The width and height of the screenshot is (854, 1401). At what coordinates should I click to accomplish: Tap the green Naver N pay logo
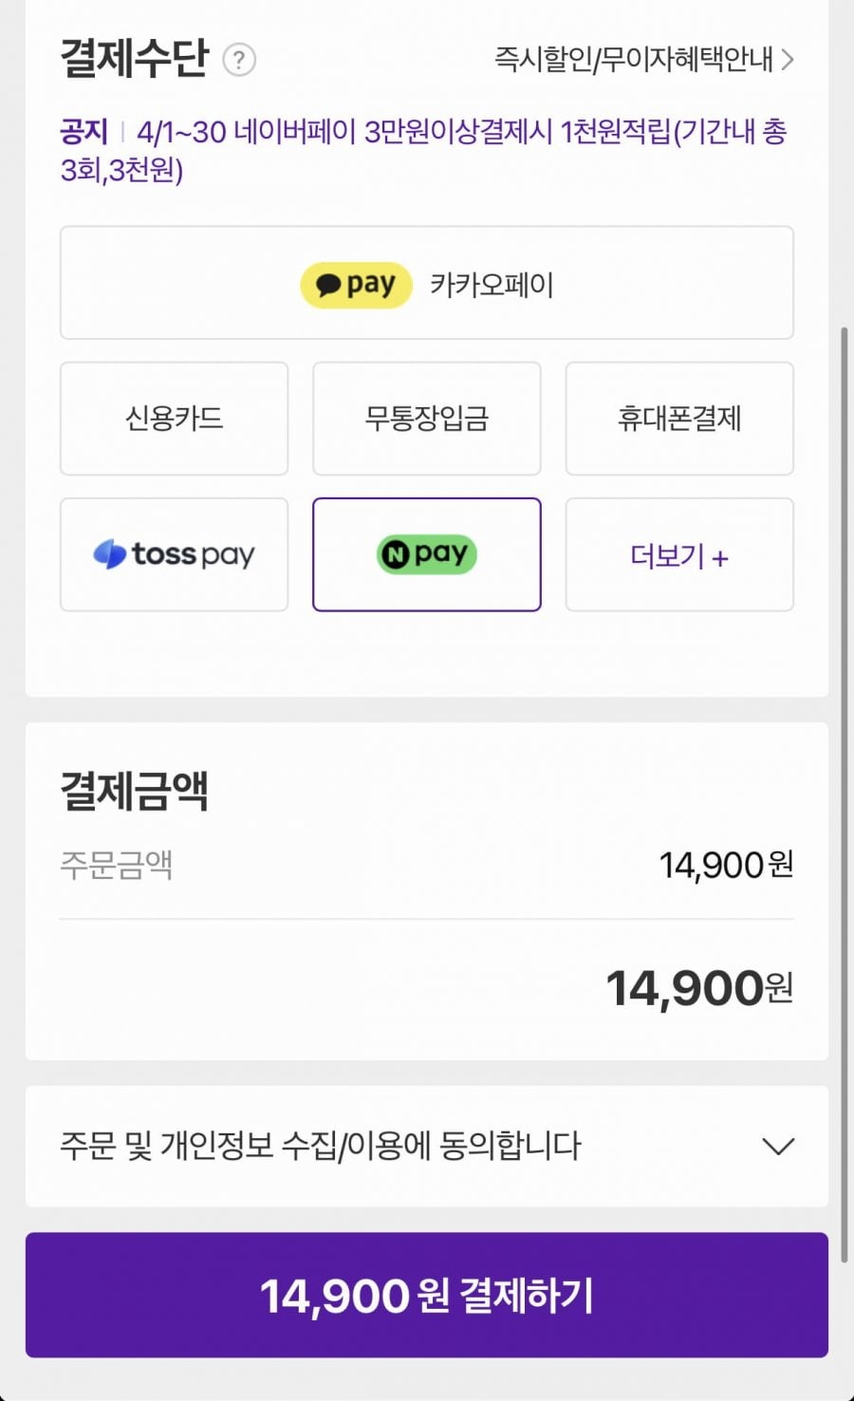tap(427, 554)
